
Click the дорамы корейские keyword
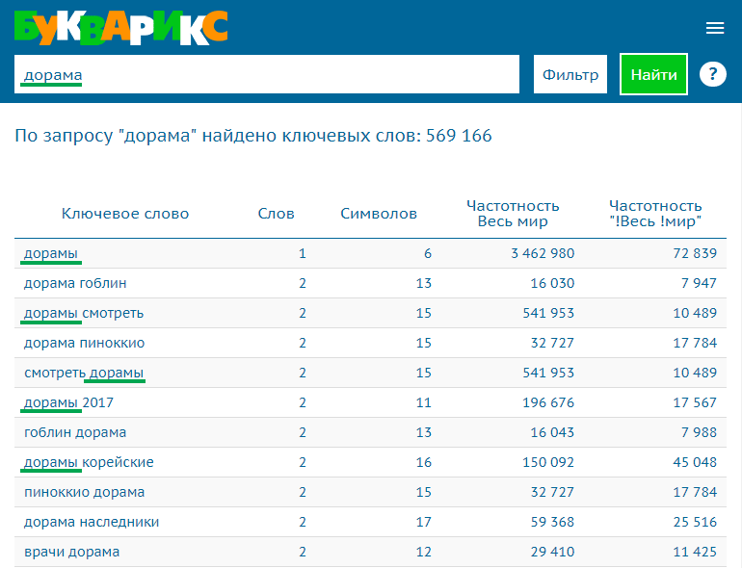89,462
